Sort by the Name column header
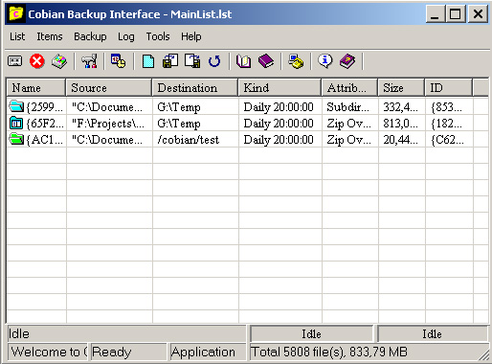492x364 pixels. [36, 88]
